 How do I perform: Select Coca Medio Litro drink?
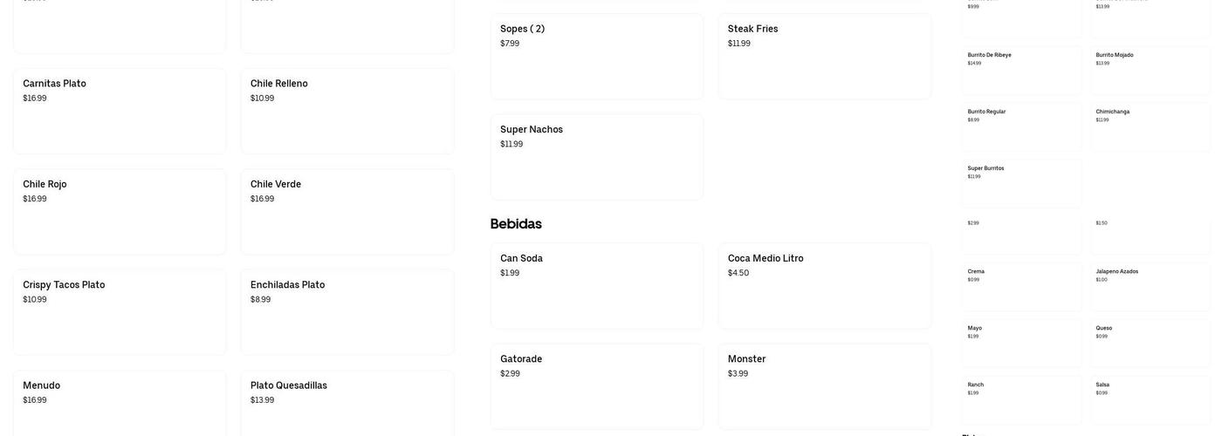[825, 286]
